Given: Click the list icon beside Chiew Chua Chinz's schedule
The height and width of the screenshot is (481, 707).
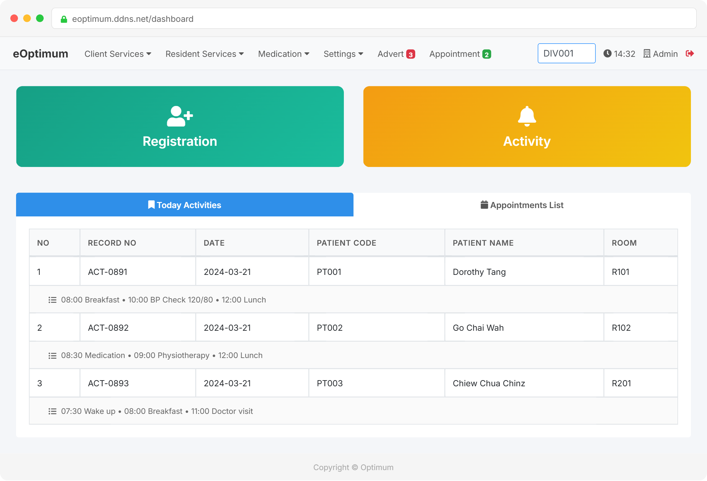Looking at the screenshot, I should pos(52,411).
